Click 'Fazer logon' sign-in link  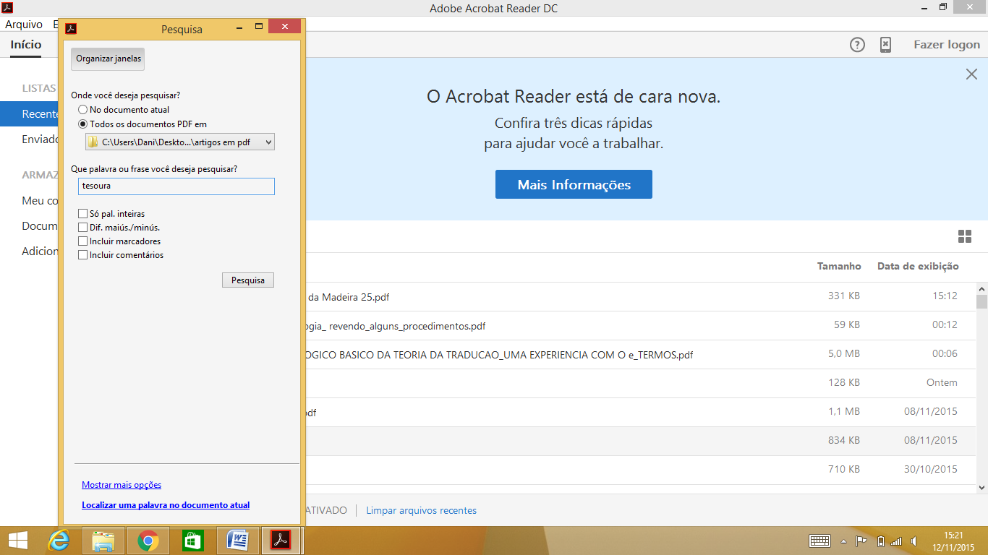(x=947, y=45)
